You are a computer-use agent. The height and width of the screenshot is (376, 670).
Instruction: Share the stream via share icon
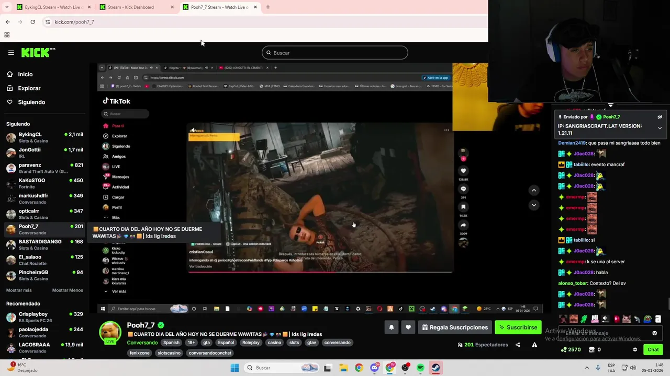pyautogui.click(x=518, y=345)
